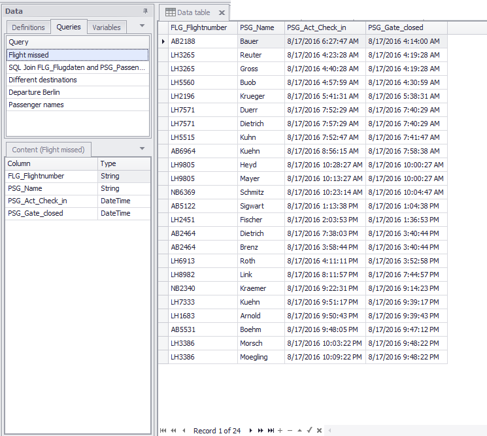Switch to the Queries tab
The image size is (487, 436).
(x=69, y=27)
